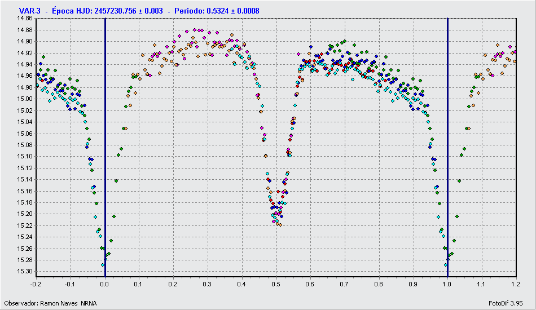Click the 0.2 phase axis label
The image size is (536, 310).
pos(173,284)
